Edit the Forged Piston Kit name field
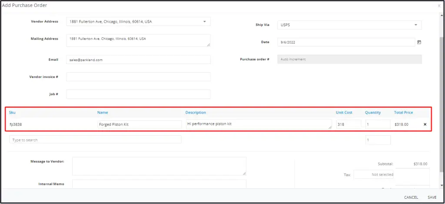445x204 pixels. coord(139,124)
